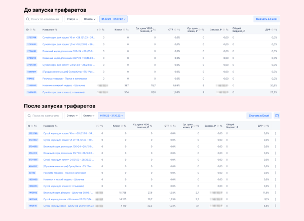The width and height of the screenshot is (304, 221).
Task: Sort by Заказы in 'До запуска' table
Action: [227, 30]
